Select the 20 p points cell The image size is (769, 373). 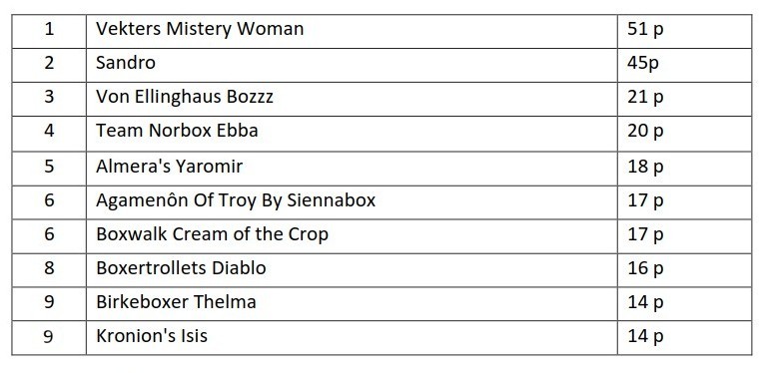684,134
